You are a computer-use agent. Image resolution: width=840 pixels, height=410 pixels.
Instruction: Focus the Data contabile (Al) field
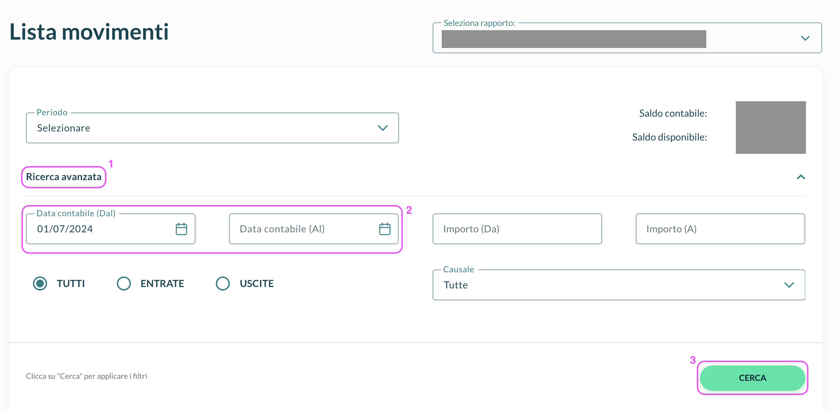[x=314, y=229]
